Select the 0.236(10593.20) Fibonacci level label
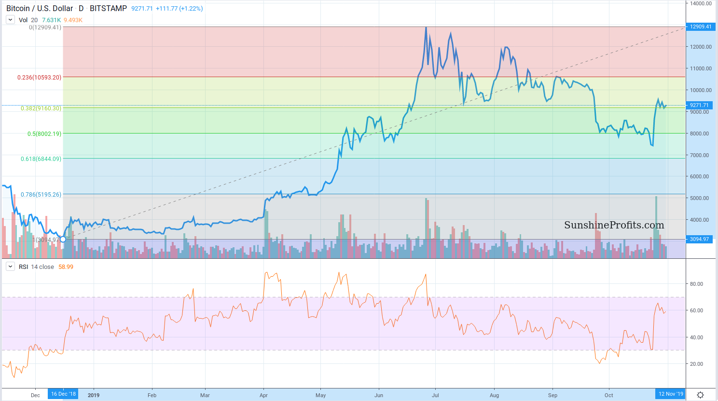The height and width of the screenshot is (401, 718). coord(40,77)
